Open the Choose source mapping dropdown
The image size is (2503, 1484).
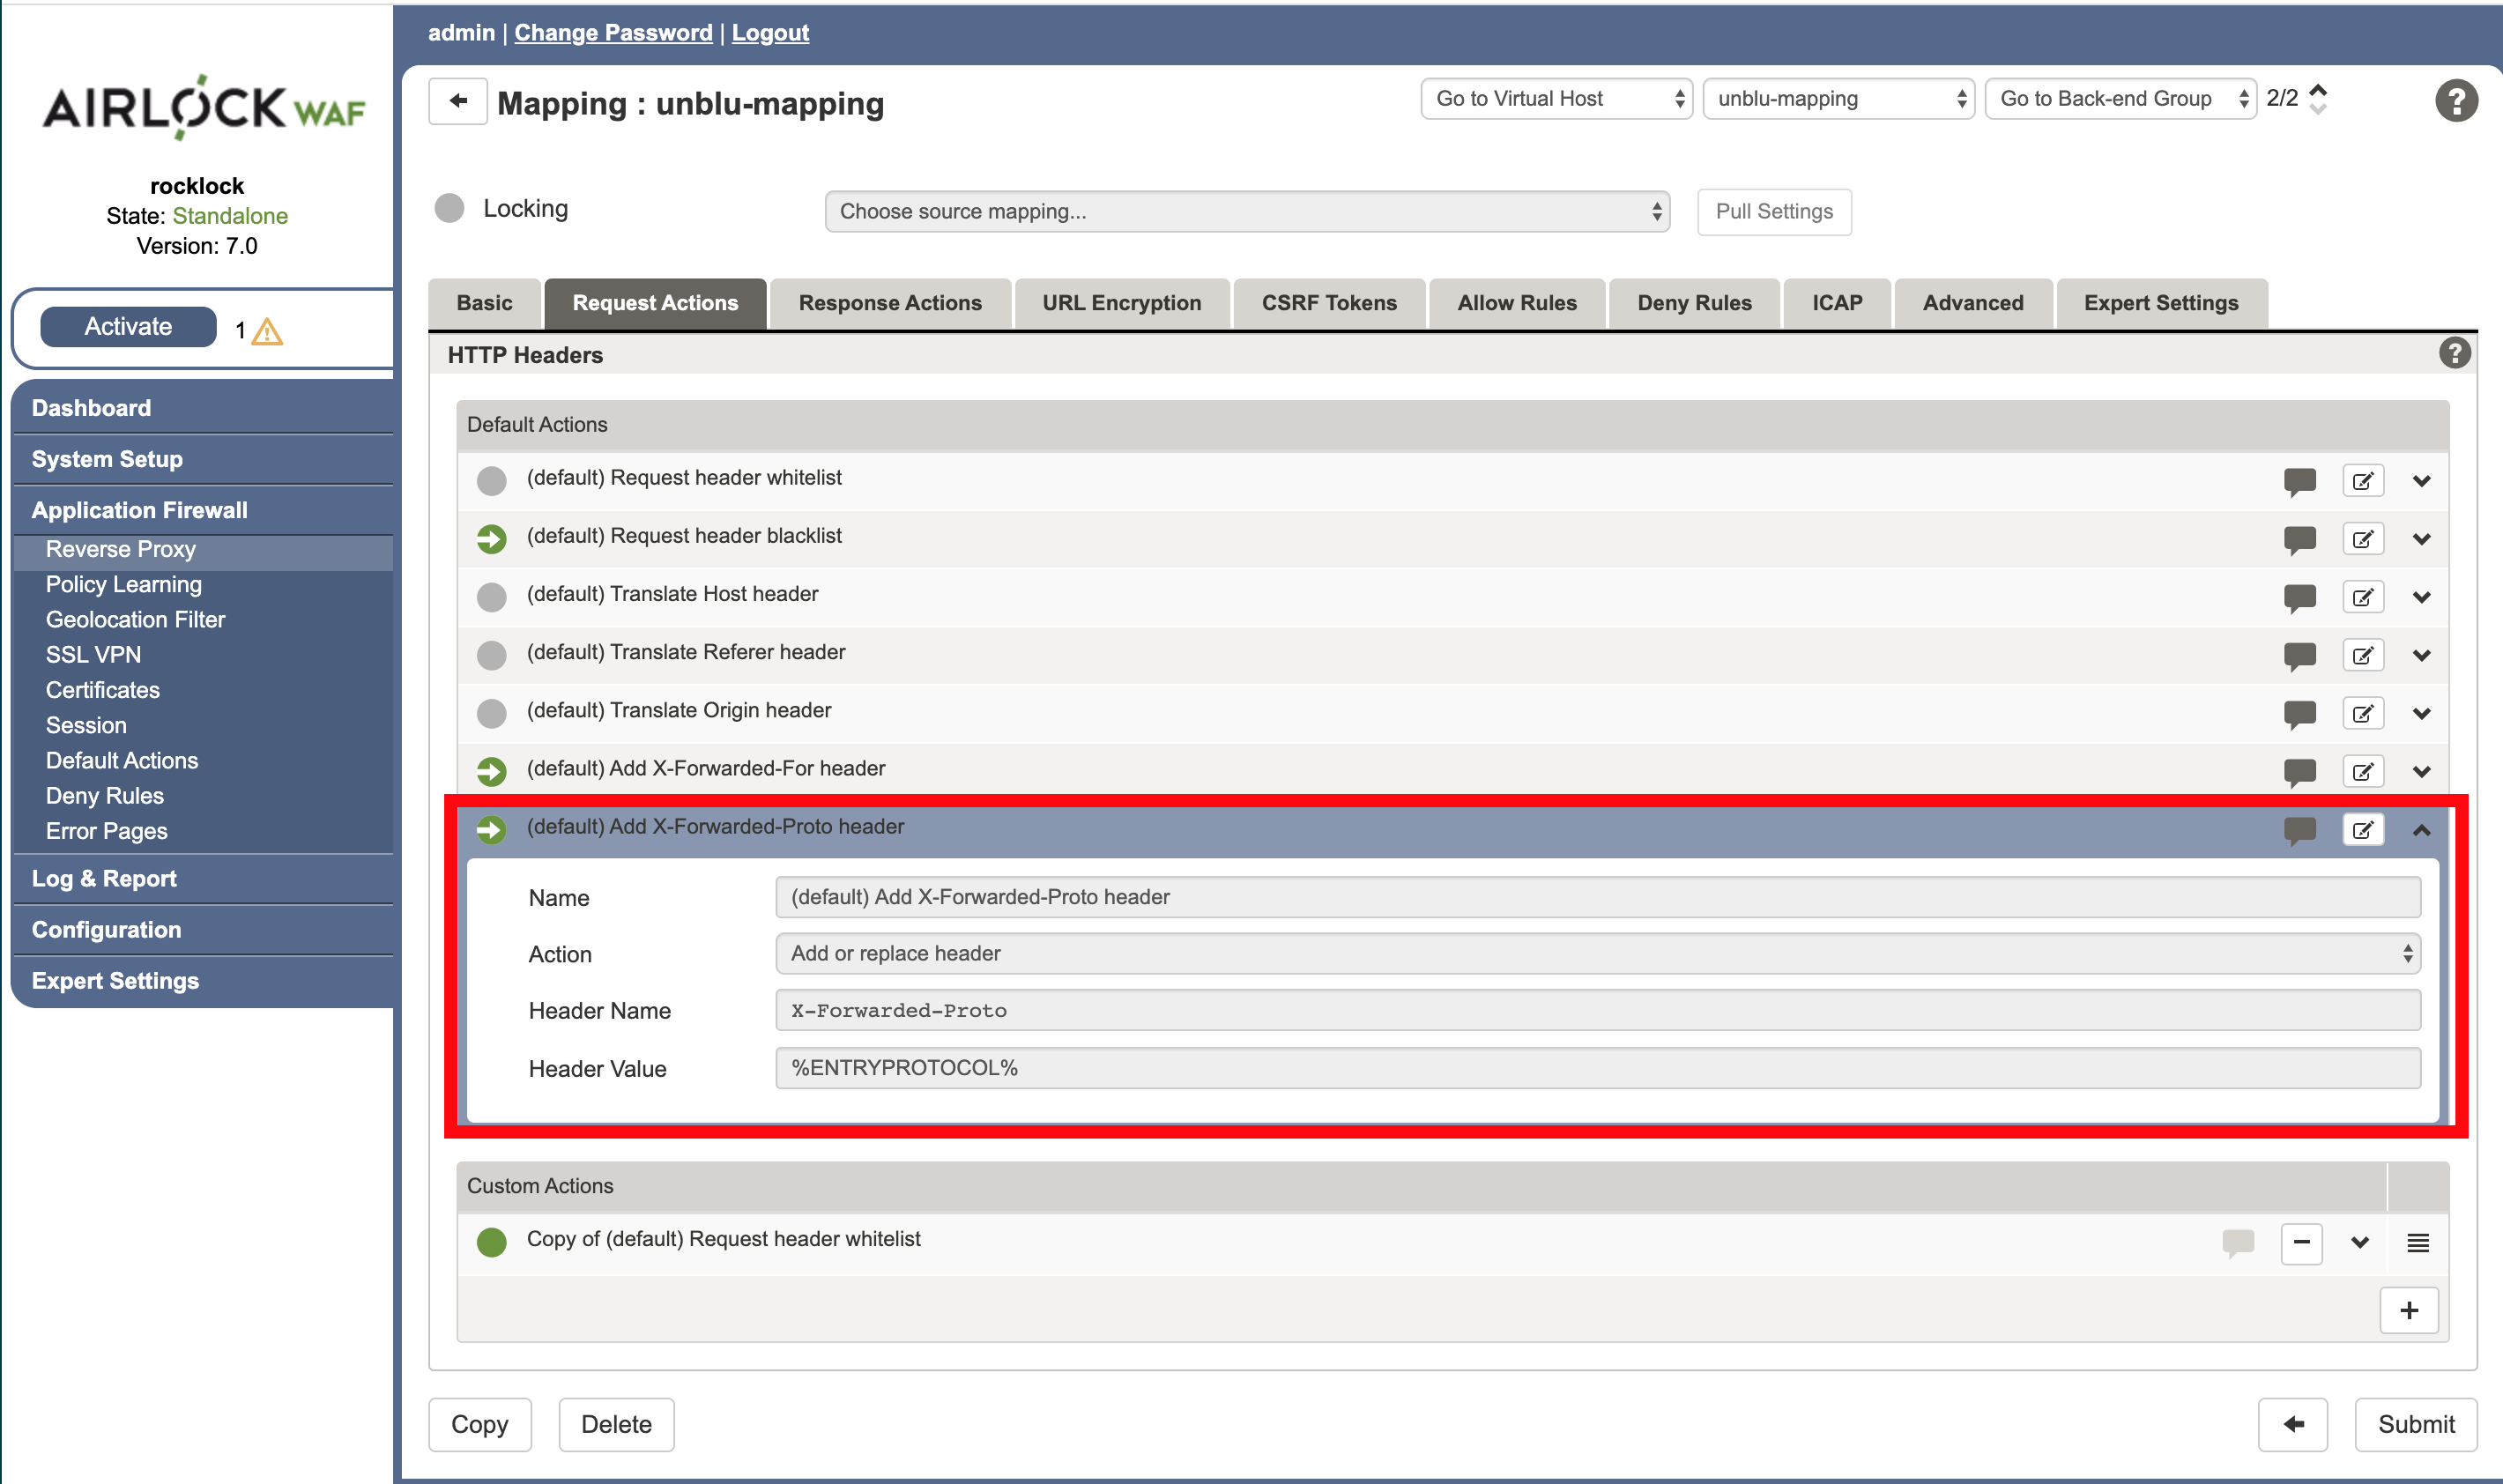click(x=1246, y=211)
